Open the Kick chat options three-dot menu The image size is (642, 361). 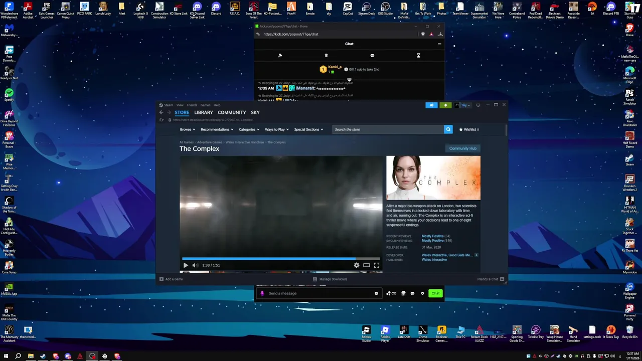click(x=439, y=44)
